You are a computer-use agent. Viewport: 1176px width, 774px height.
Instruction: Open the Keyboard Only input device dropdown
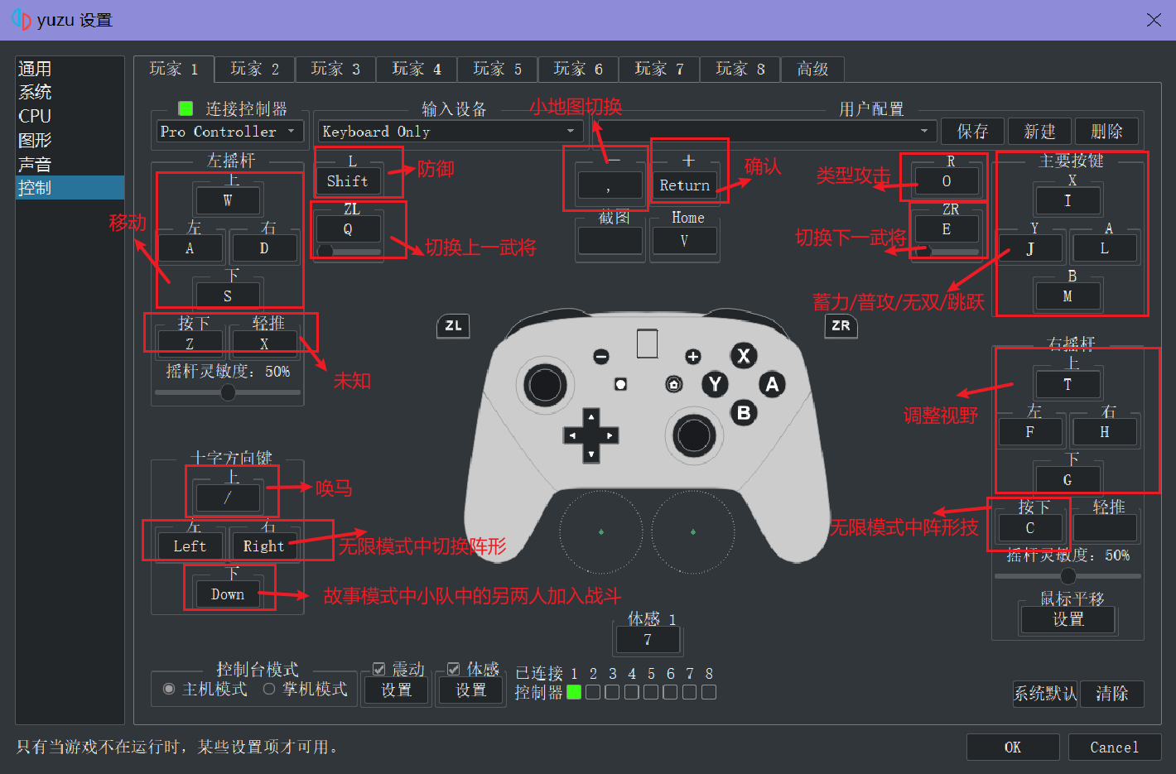[451, 132]
